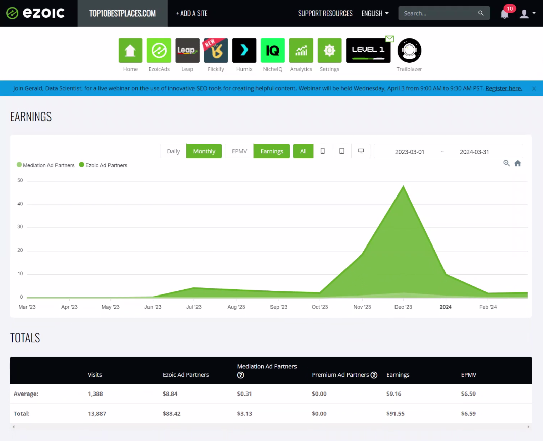
Task: Click the search magnifier icon
Action: (x=481, y=13)
